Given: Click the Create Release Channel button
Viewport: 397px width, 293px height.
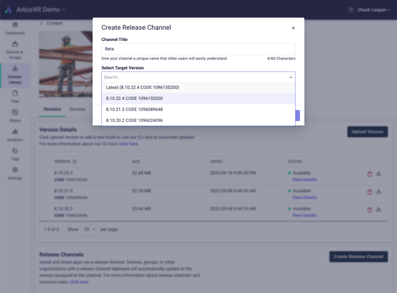Looking at the screenshot, I should (x=358, y=257).
